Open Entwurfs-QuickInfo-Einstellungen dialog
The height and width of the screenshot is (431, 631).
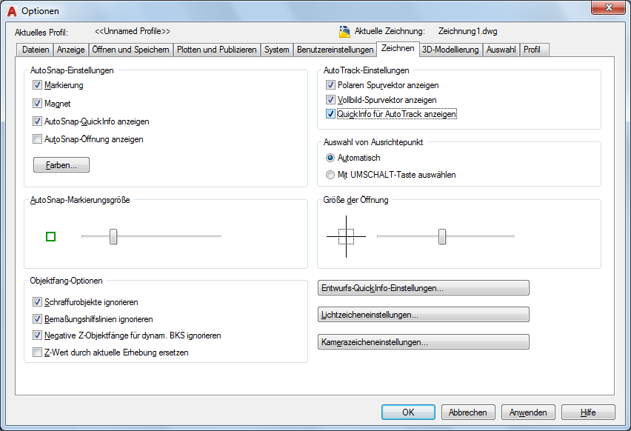point(423,288)
